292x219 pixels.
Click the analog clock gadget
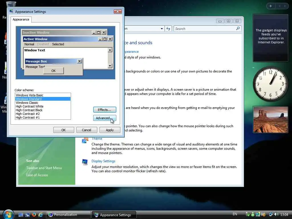pos(270,84)
